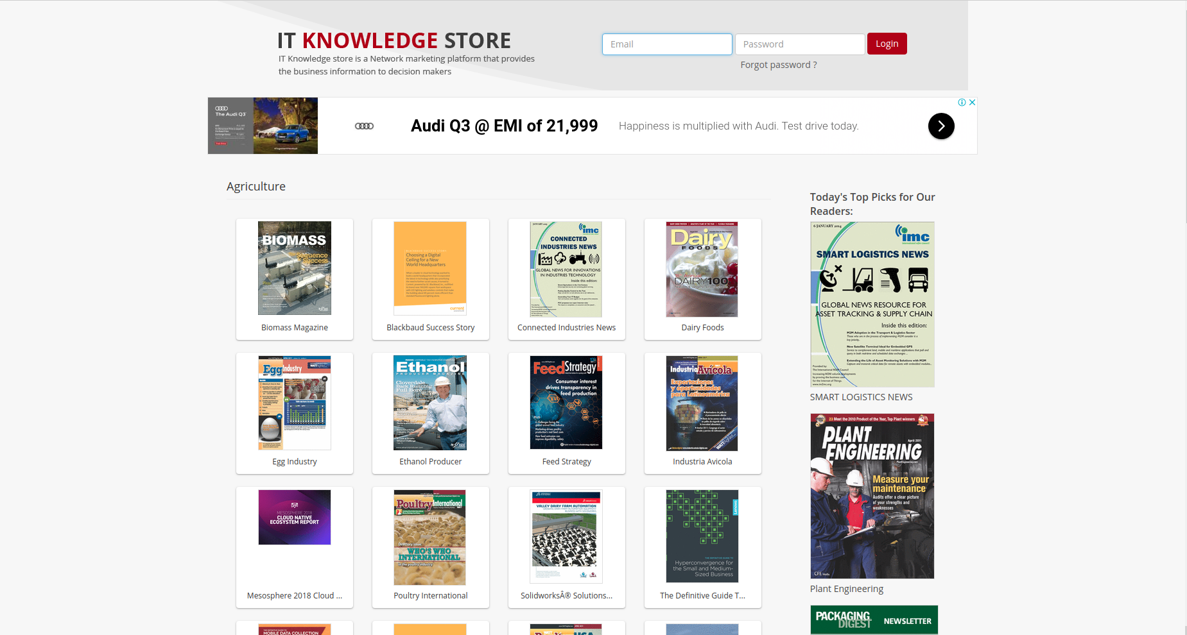Click the Password input field

(x=800, y=44)
